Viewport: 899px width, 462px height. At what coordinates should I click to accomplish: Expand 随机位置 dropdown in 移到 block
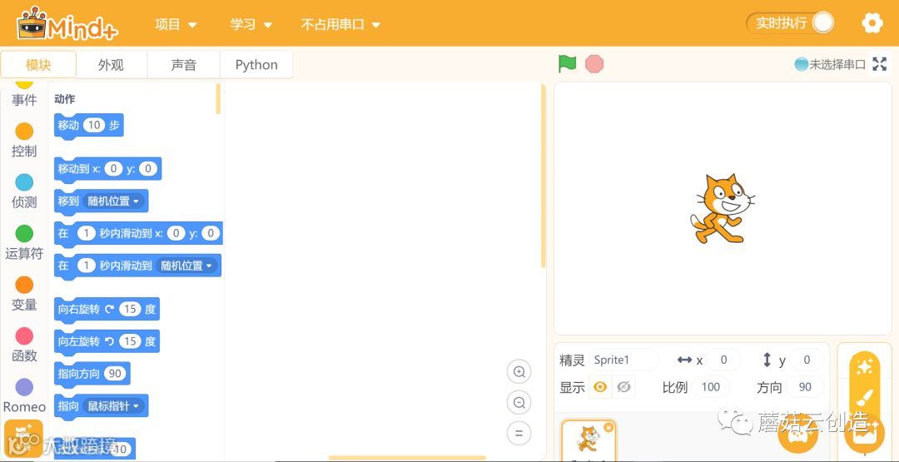[113, 201]
